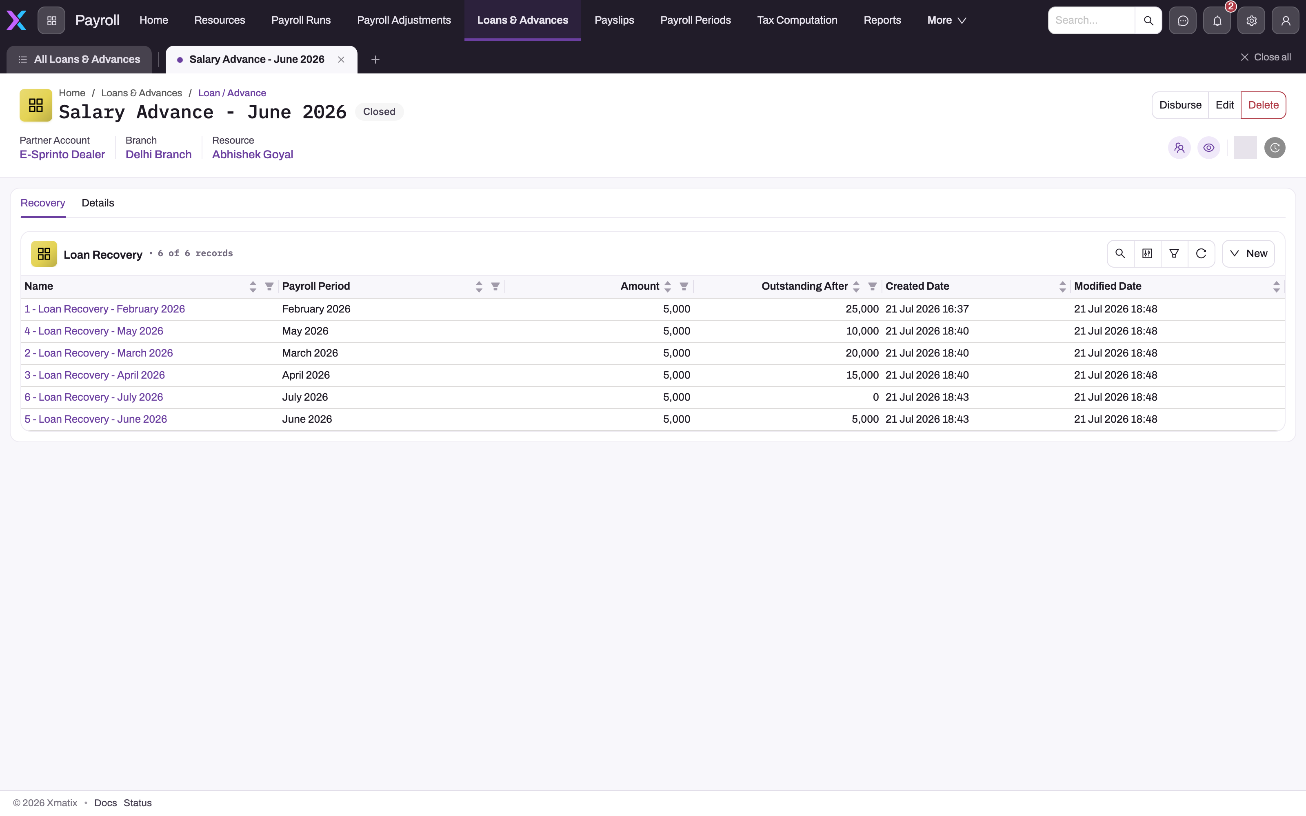Click the Disburse button

point(1180,105)
